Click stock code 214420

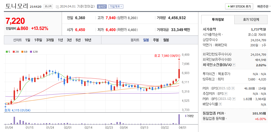[x=36, y=7]
